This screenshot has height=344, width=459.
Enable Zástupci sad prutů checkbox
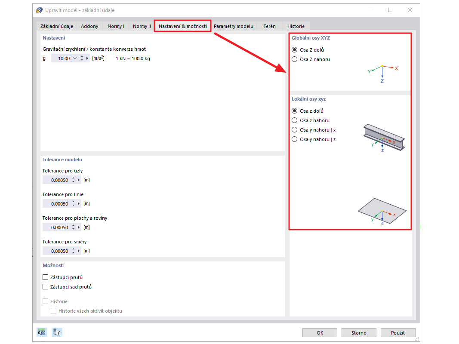click(x=45, y=287)
